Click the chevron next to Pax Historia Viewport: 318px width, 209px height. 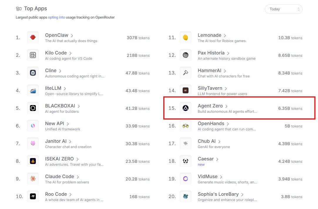pos(228,53)
